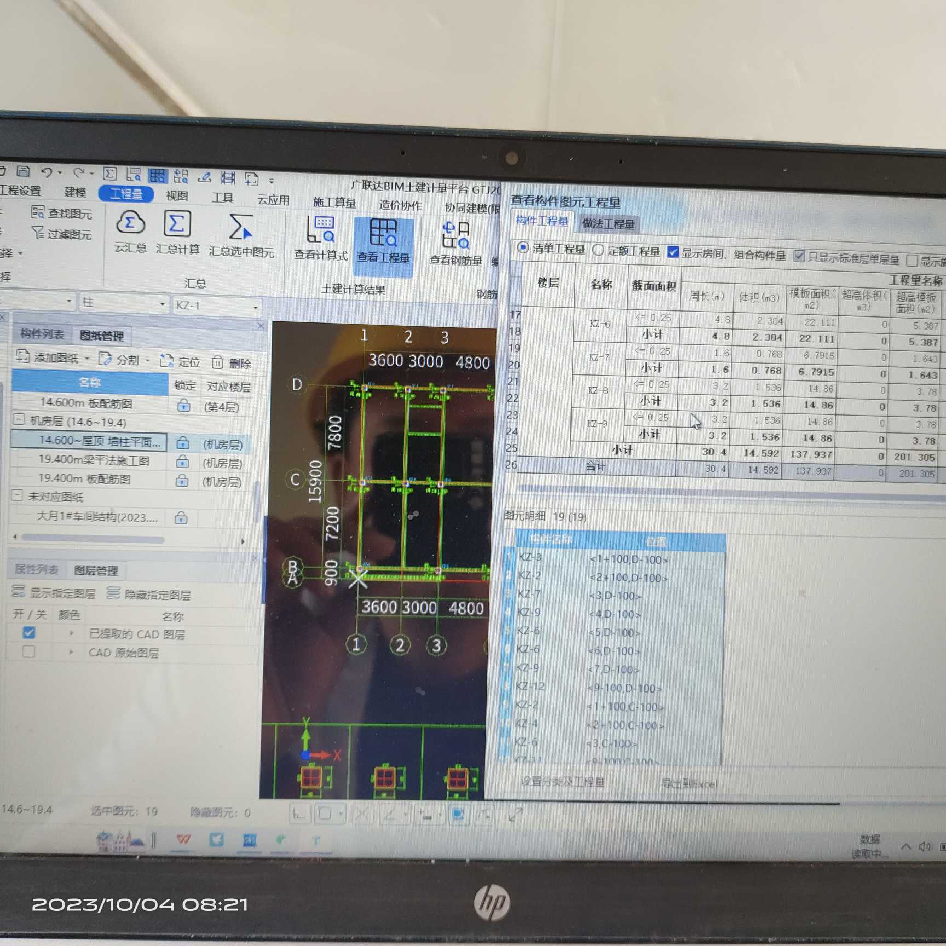Open 添加图纸 dropdown arrow
The height and width of the screenshot is (946, 946).
coord(87,359)
